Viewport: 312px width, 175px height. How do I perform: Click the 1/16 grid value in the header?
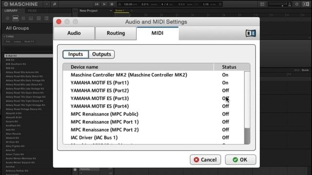point(206,4)
